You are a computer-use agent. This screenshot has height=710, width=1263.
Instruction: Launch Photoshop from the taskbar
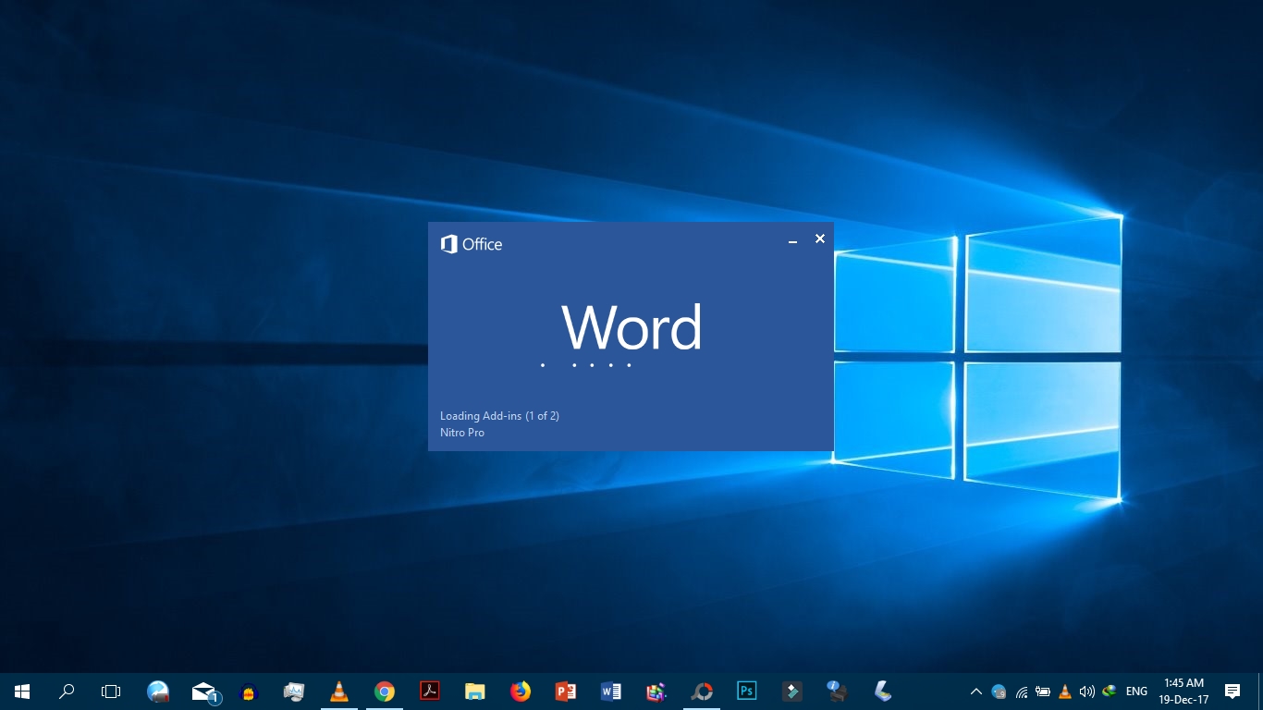click(747, 691)
